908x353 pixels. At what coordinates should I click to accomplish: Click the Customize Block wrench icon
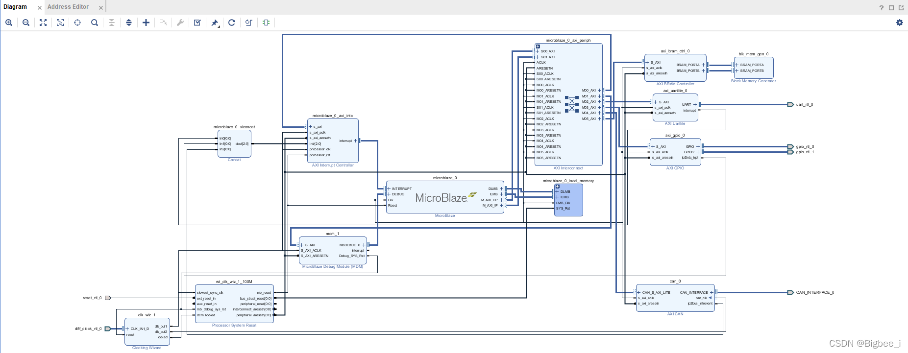tap(180, 23)
